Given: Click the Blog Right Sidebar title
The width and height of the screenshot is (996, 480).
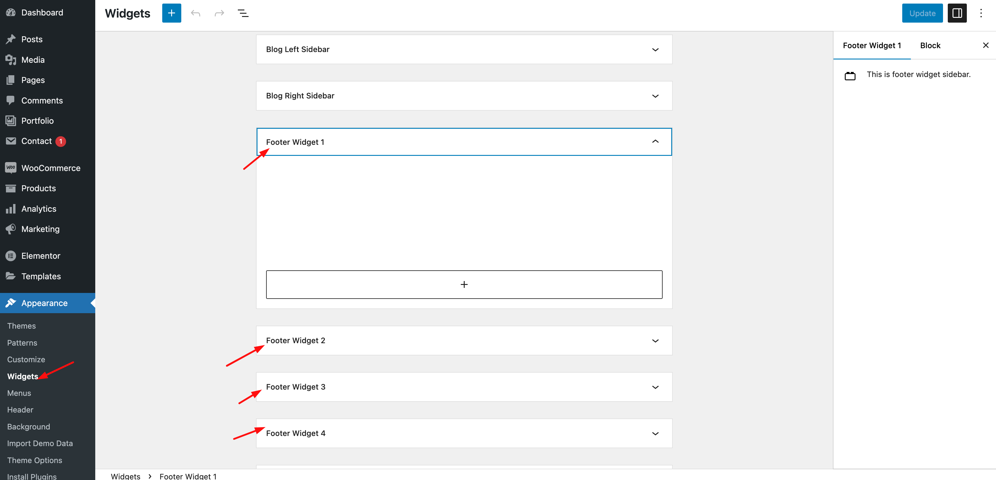Looking at the screenshot, I should (300, 95).
